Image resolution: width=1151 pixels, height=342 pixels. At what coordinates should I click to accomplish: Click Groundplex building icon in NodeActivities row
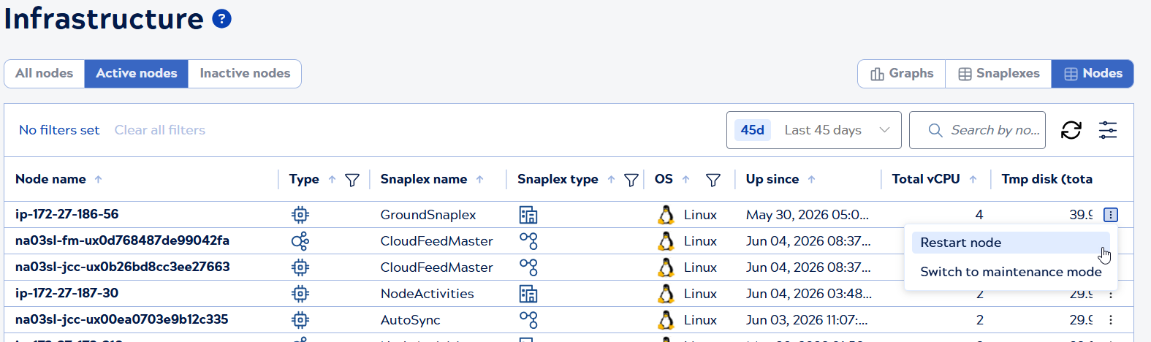(528, 294)
